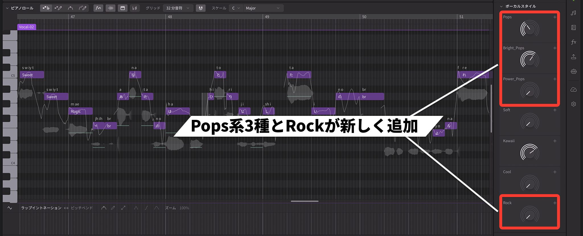Screen dimensions: 583x236
Task: Open the fx effects panel icon
Action: click(x=574, y=42)
